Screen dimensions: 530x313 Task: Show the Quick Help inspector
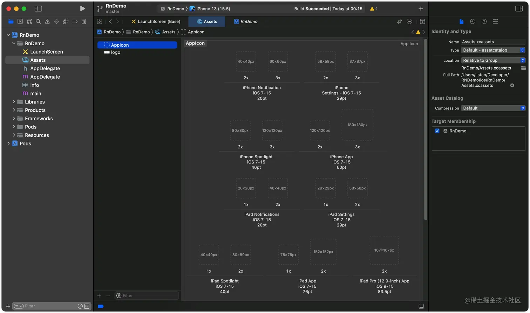coord(484,21)
